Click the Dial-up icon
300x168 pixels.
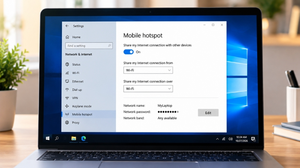(67, 90)
